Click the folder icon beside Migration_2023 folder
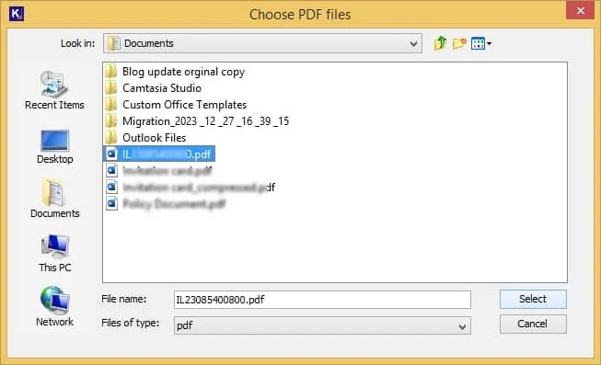 [x=111, y=121]
